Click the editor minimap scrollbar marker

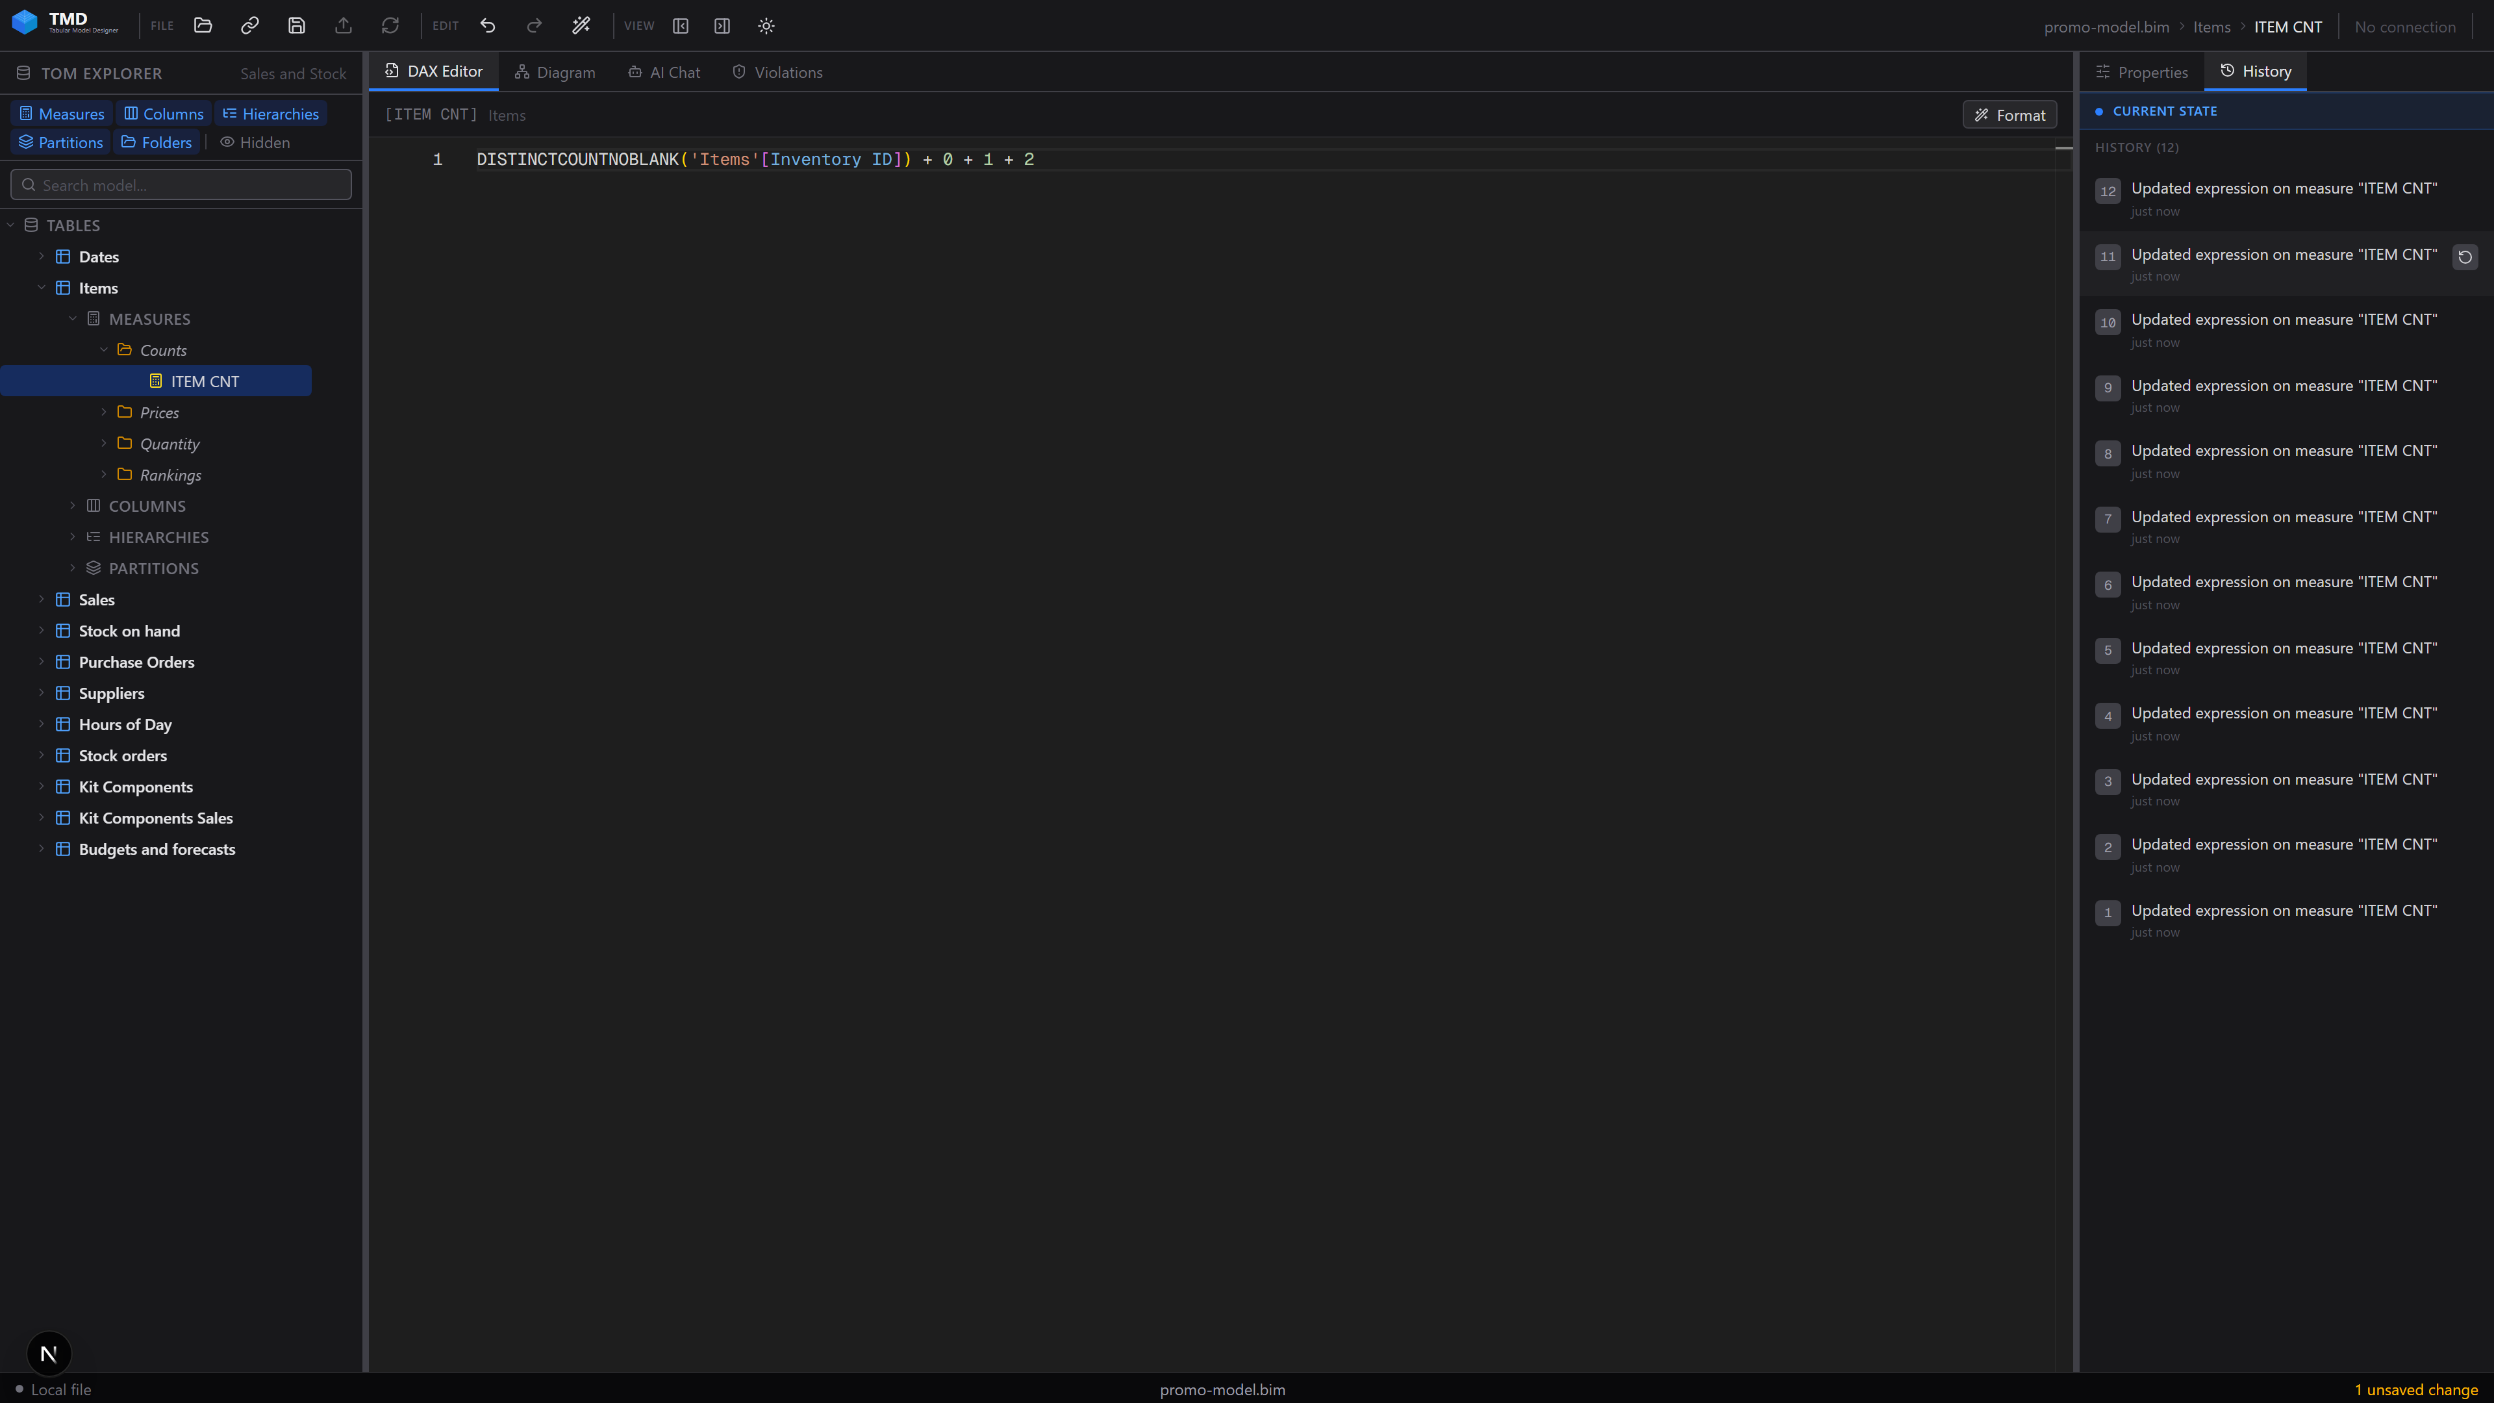pos(2063,148)
